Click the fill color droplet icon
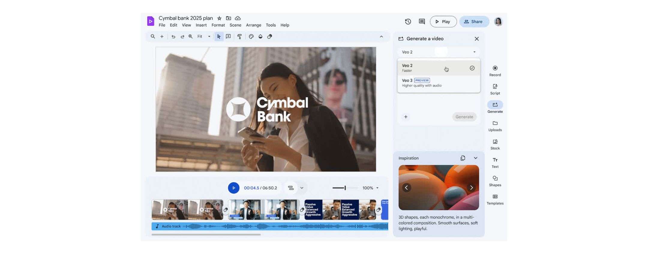This screenshot has height=254, width=648. pyautogui.click(x=260, y=37)
